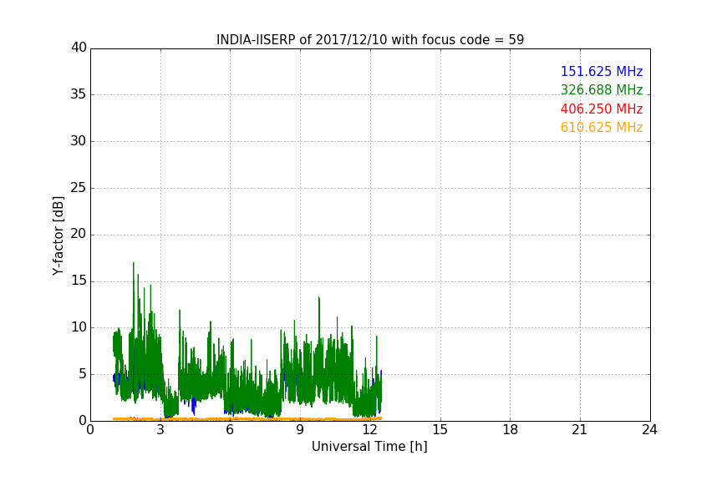Select the blue 151.625 MHz legend label
722x481 pixels.
tap(602, 71)
